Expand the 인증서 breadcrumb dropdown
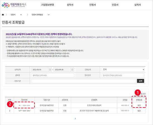This screenshot has width=153, height=125. coord(21,15)
